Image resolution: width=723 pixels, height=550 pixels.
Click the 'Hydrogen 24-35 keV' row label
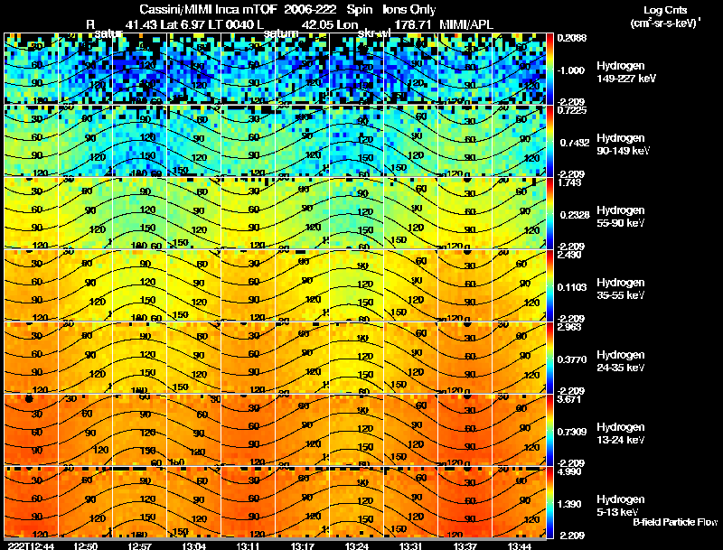point(621,361)
